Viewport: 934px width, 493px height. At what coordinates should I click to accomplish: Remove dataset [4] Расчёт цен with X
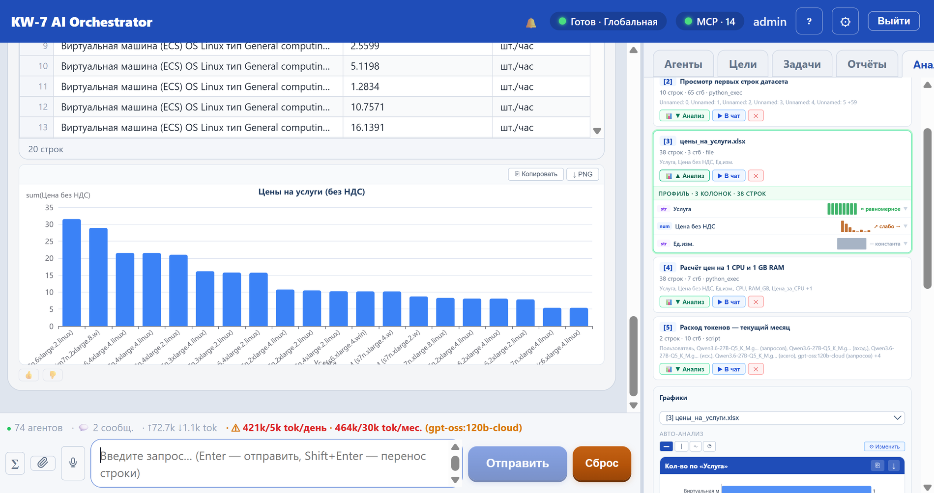click(756, 302)
